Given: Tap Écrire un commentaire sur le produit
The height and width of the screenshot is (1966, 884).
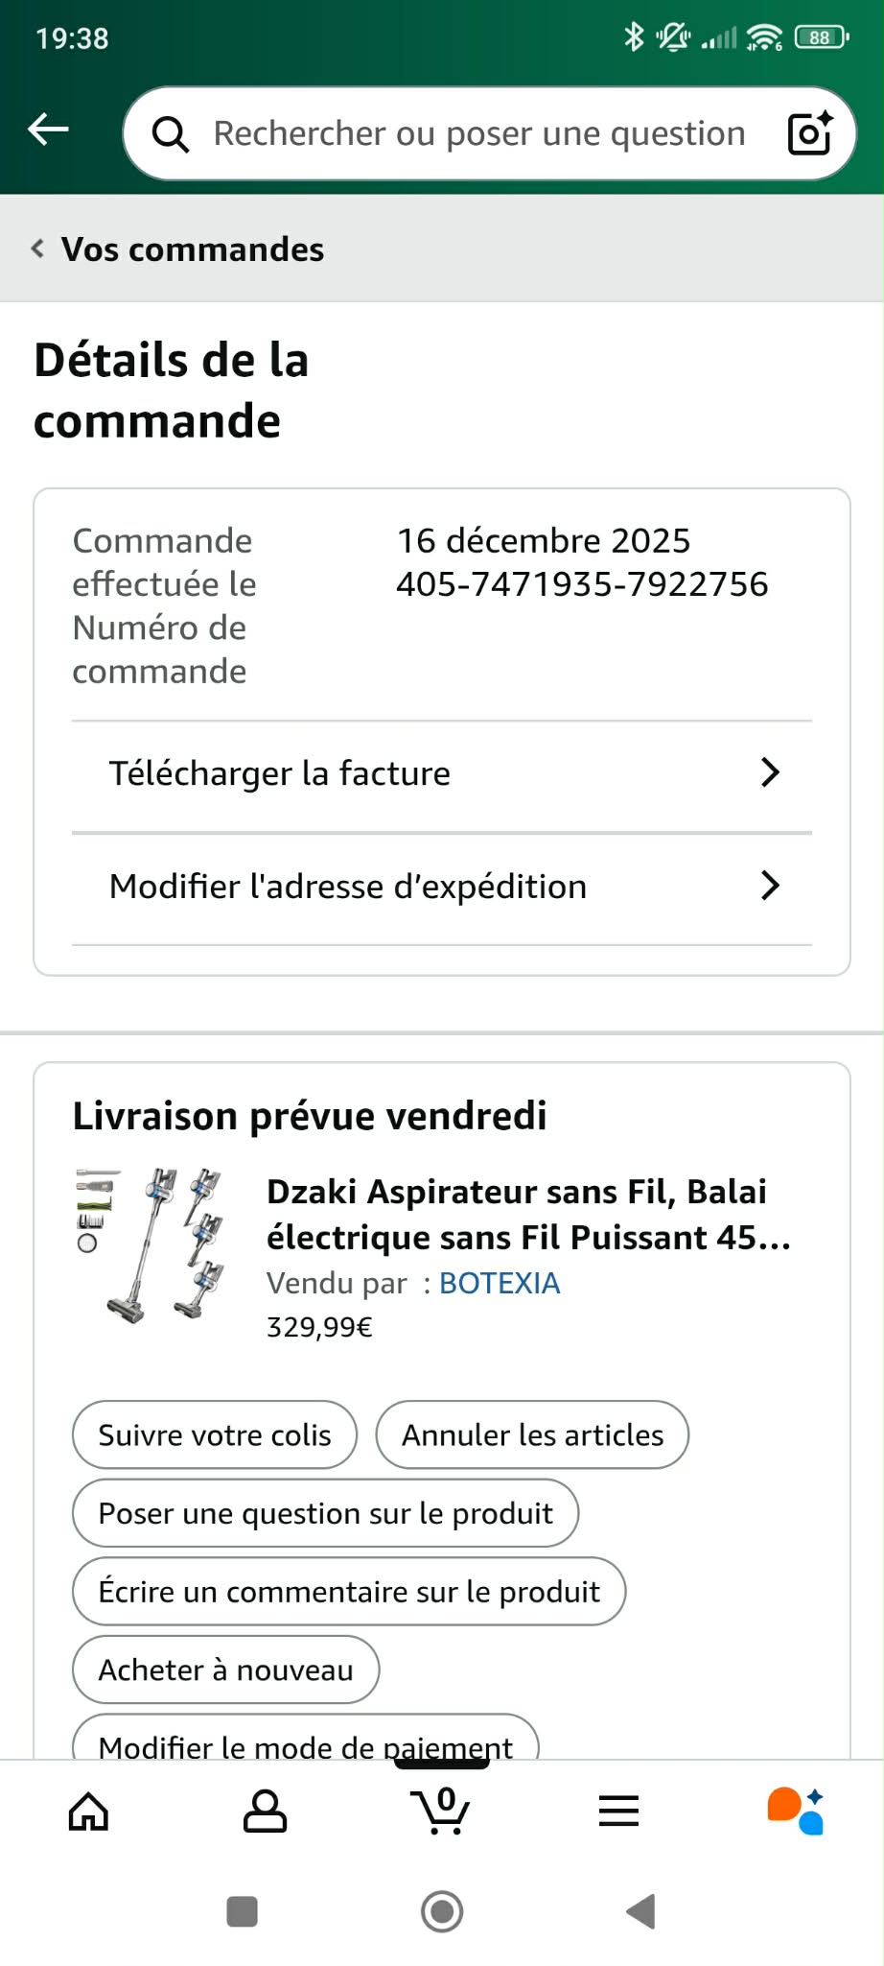Looking at the screenshot, I should (349, 1592).
